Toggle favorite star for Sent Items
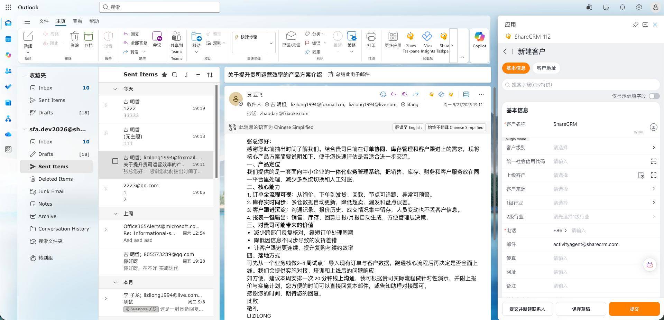This screenshot has height=320, width=664. 164,75
